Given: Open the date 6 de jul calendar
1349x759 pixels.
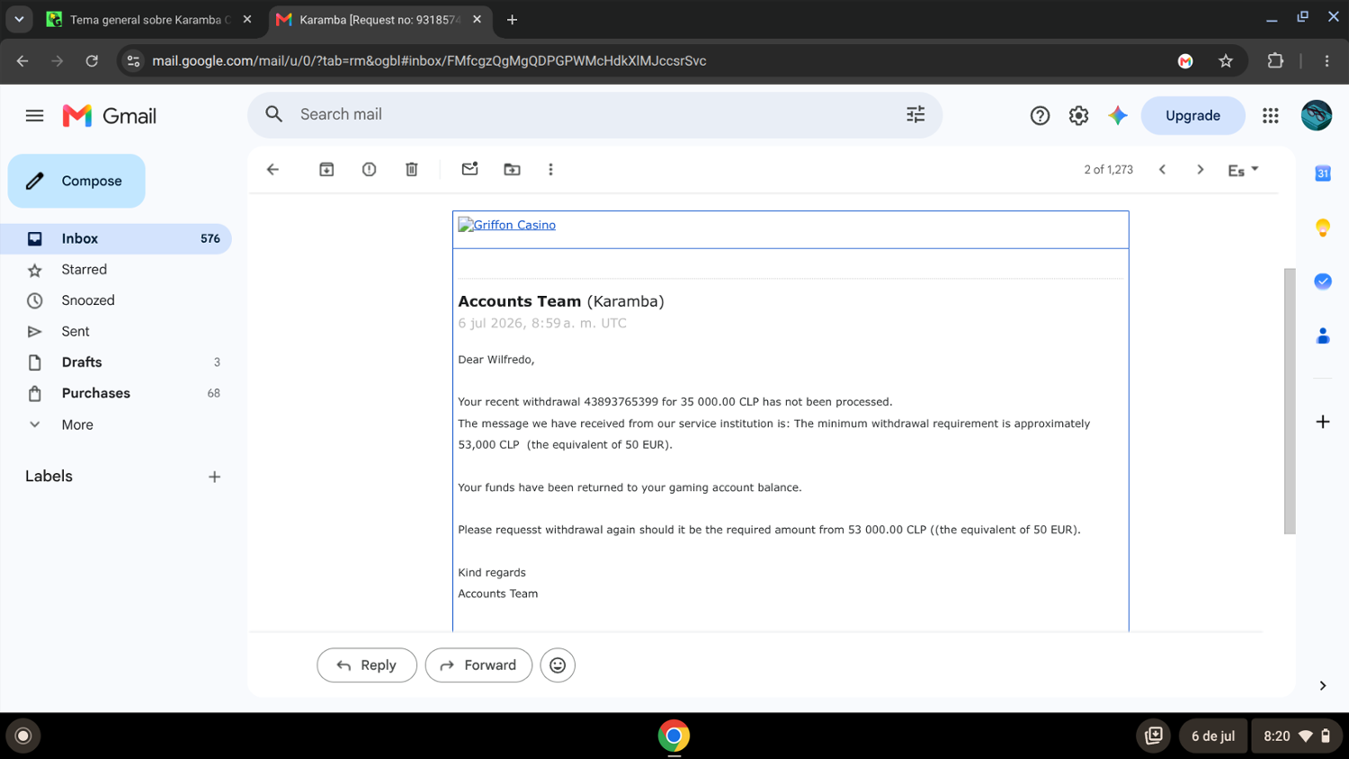Looking at the screenshot, I should click(x=1212, y=736).
